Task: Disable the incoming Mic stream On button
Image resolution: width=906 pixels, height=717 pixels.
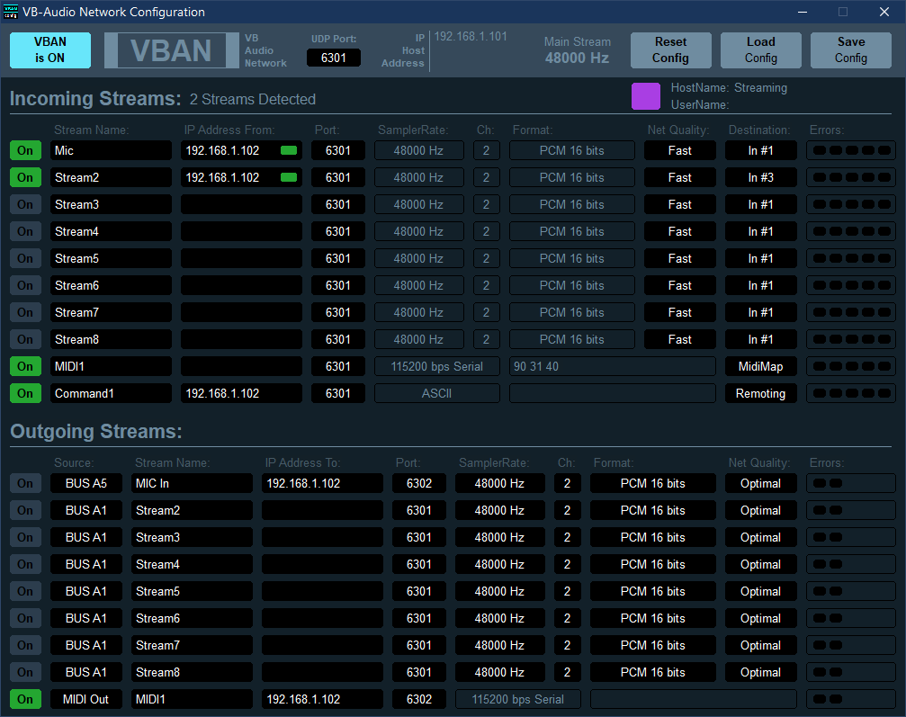Action: point(25,150)
